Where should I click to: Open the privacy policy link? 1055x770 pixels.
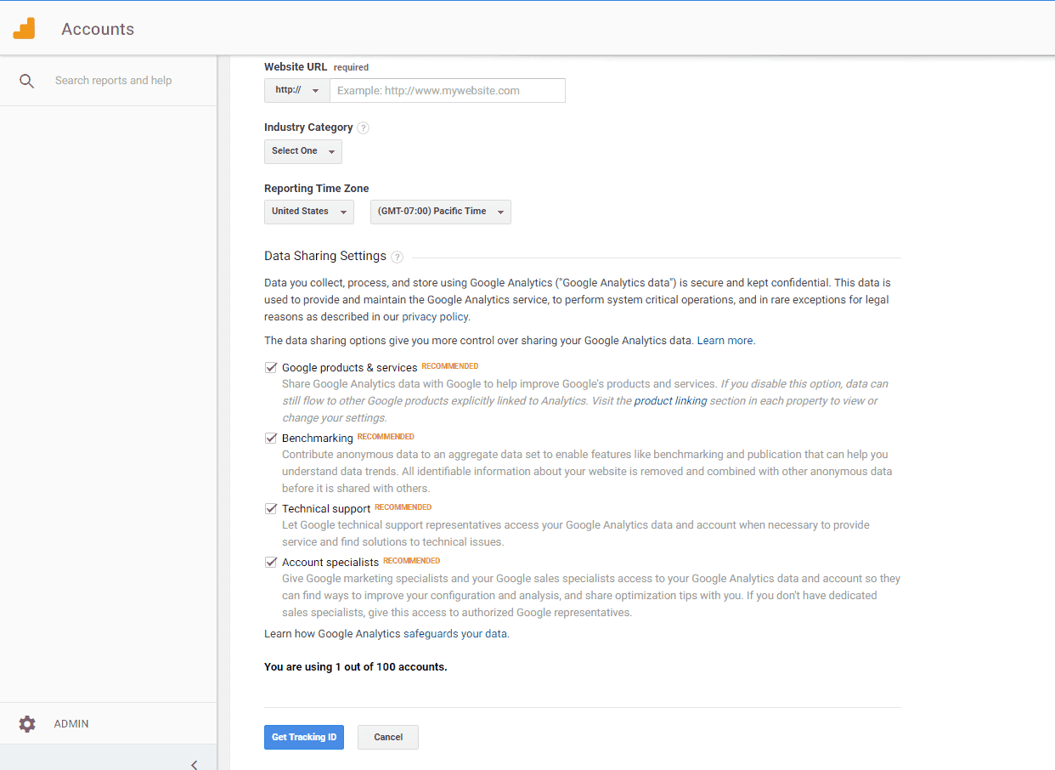(435, 317)
